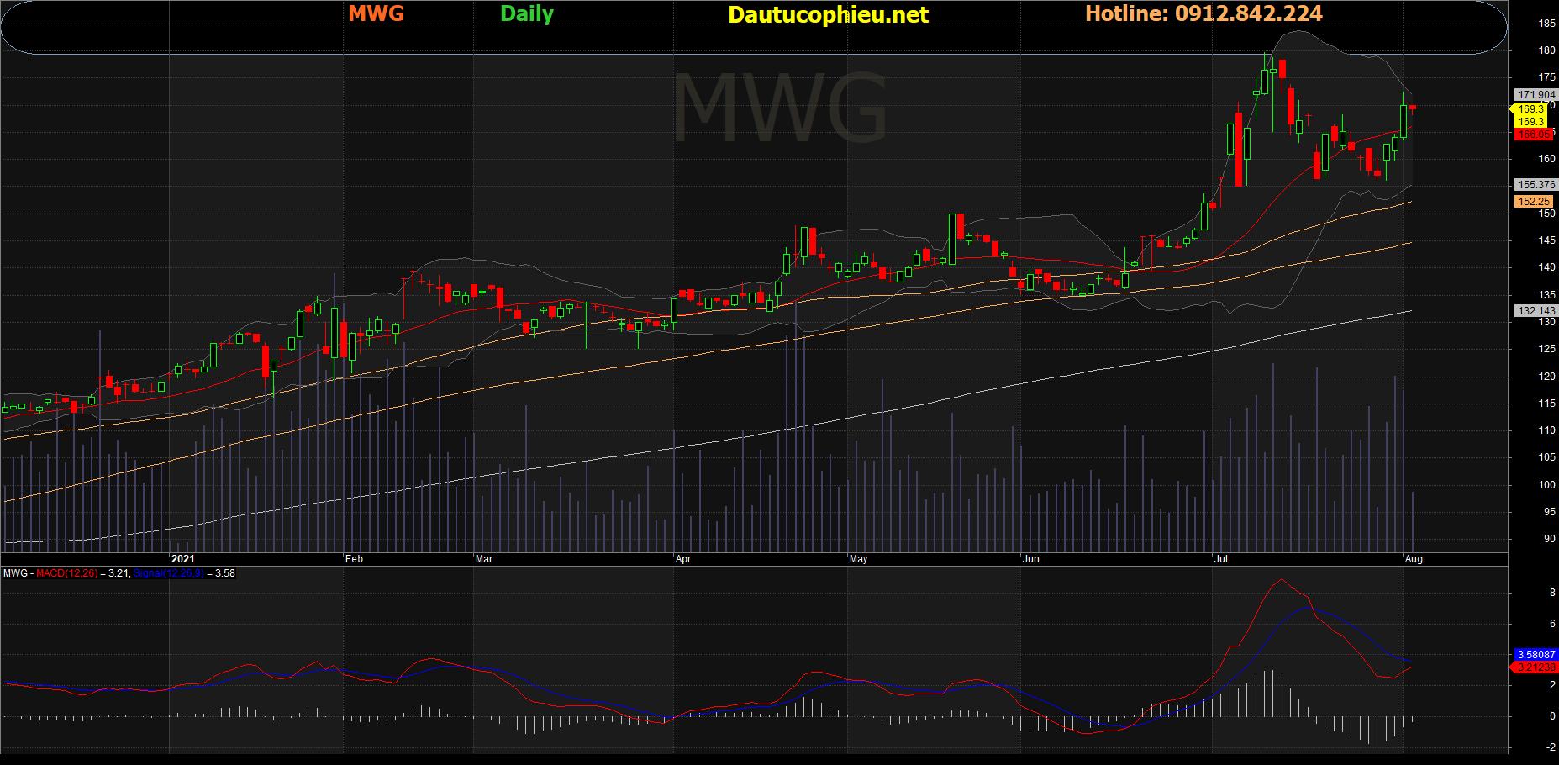Screen dimensions: 1559x765
Task: Click the grey 155.376 price tag
Action: point(1535,185)
